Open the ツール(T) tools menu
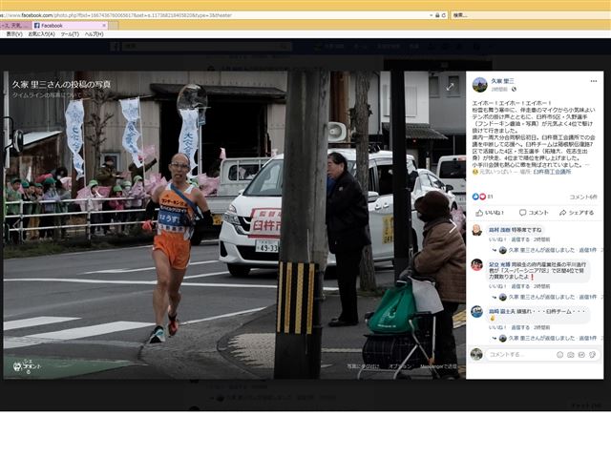 [x=70, y=34]
